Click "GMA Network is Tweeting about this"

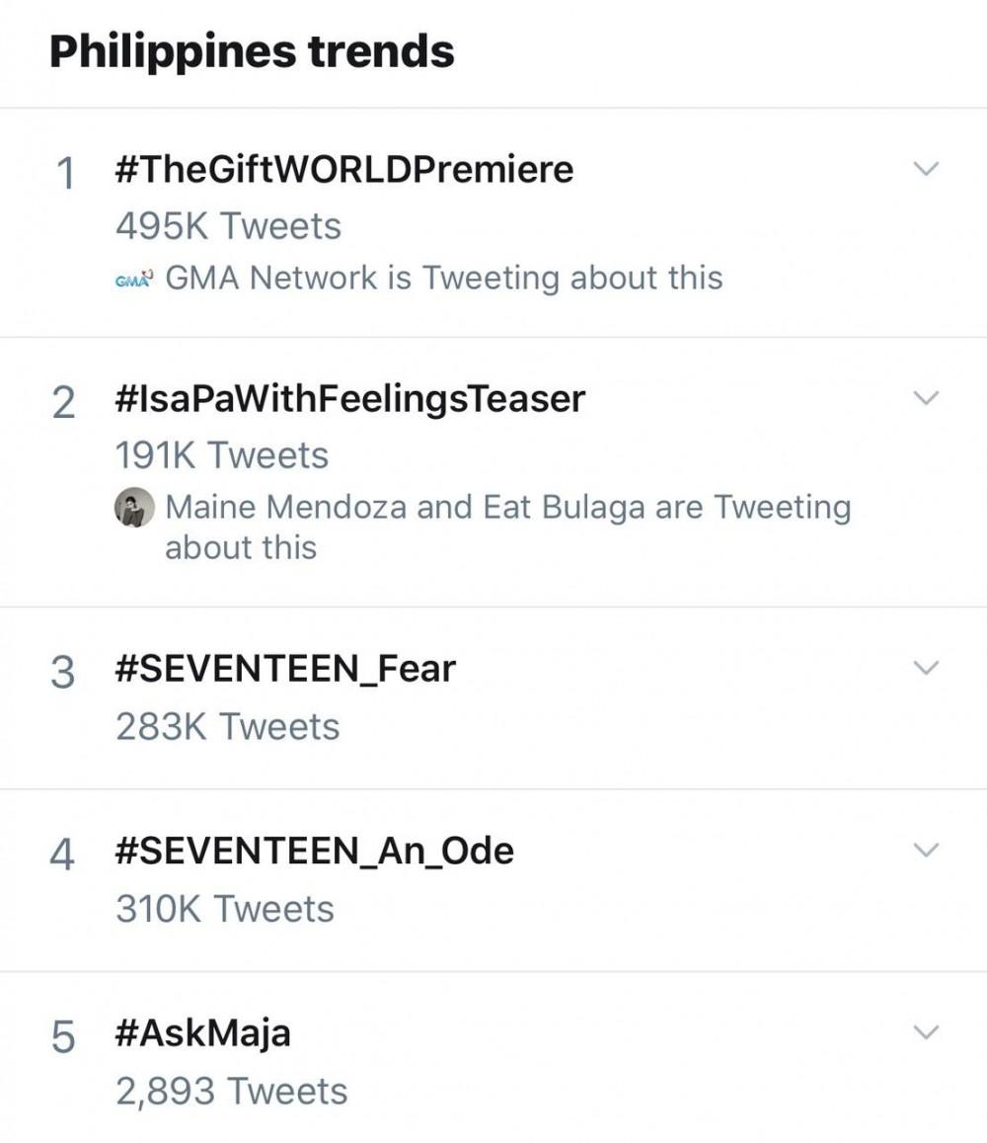point(443,278)
